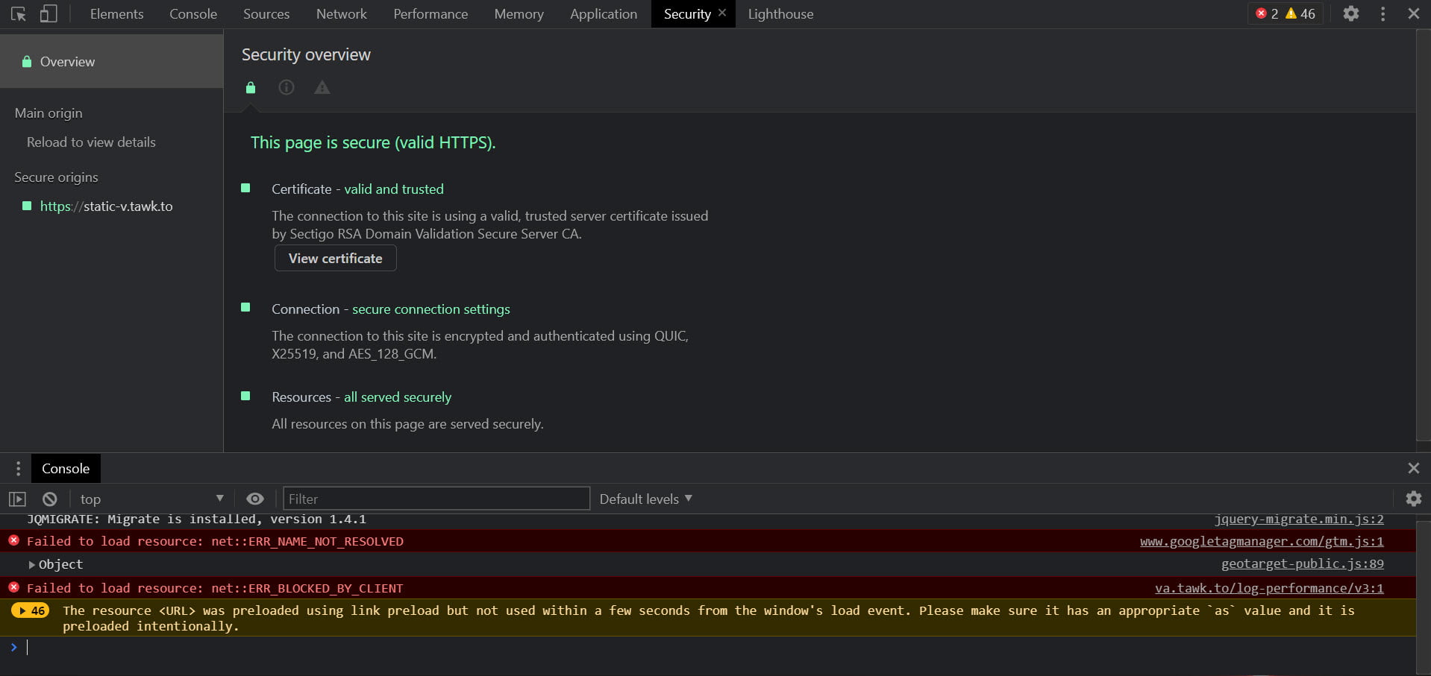Click the View certificate button
The image size is (1431, 676).
(335, 259)
